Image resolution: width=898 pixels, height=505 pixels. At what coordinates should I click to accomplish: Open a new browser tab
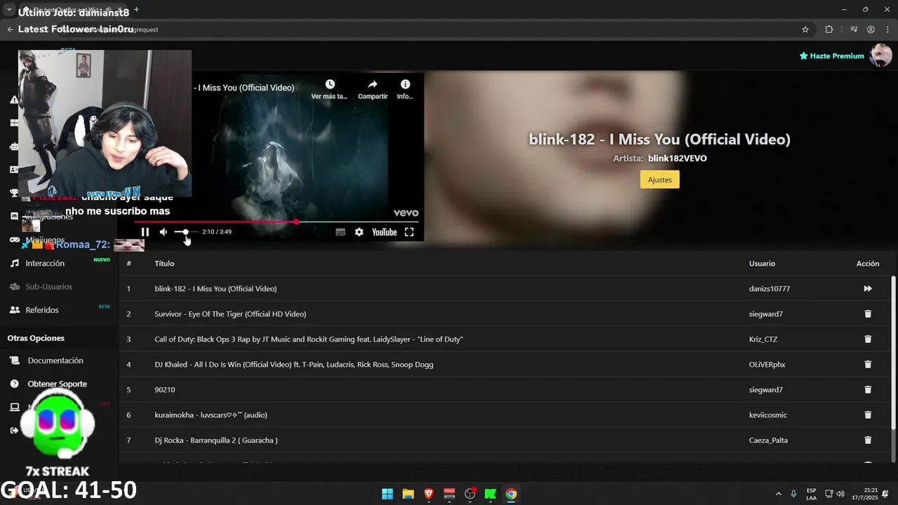(136, 10)
